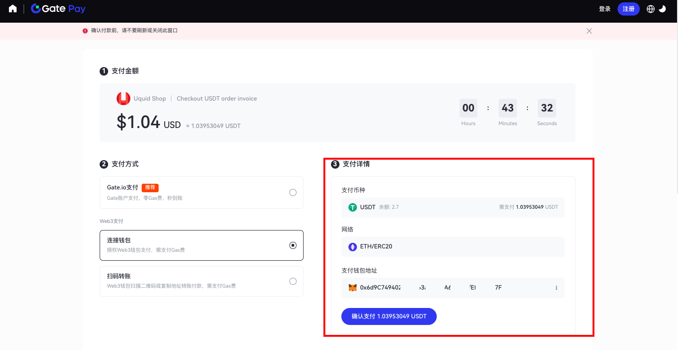Select the 扫码转账 radio option
Image resolution: width=678 pixels, height=350 pixels.
point(293,282)
